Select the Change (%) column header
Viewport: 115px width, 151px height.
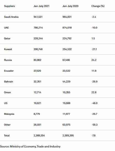(98, 6)
